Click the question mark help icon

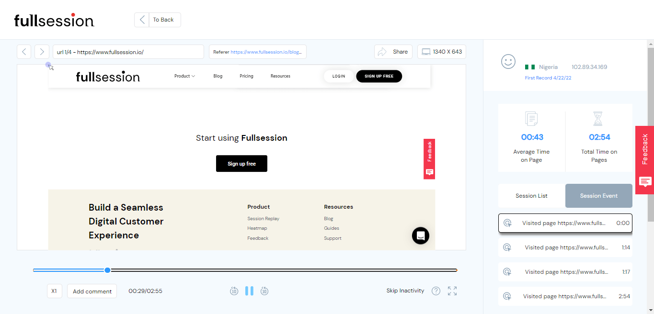[x=436, y=291]
